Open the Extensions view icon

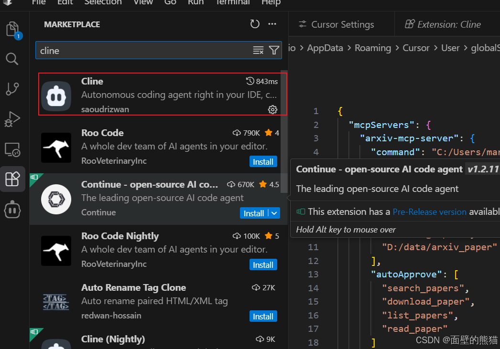13,179
